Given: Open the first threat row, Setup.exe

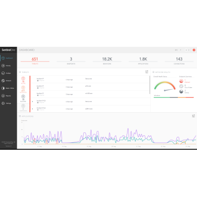Looking at the screenshot, I should [x=90, y=79].
